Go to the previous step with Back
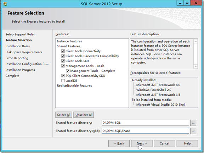 [119, 143]
